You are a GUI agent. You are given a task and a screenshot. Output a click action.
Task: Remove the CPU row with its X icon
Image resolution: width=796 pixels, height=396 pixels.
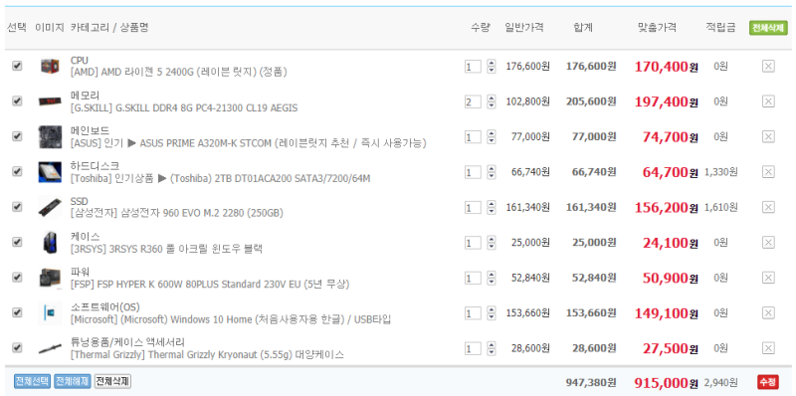click(x=768, y=67)
